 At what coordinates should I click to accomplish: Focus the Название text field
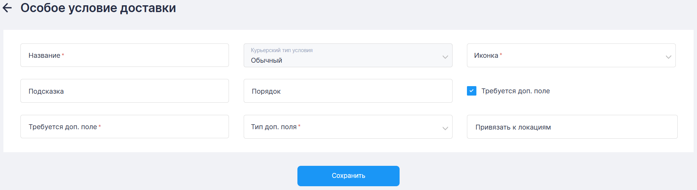[x=124, y=56]
